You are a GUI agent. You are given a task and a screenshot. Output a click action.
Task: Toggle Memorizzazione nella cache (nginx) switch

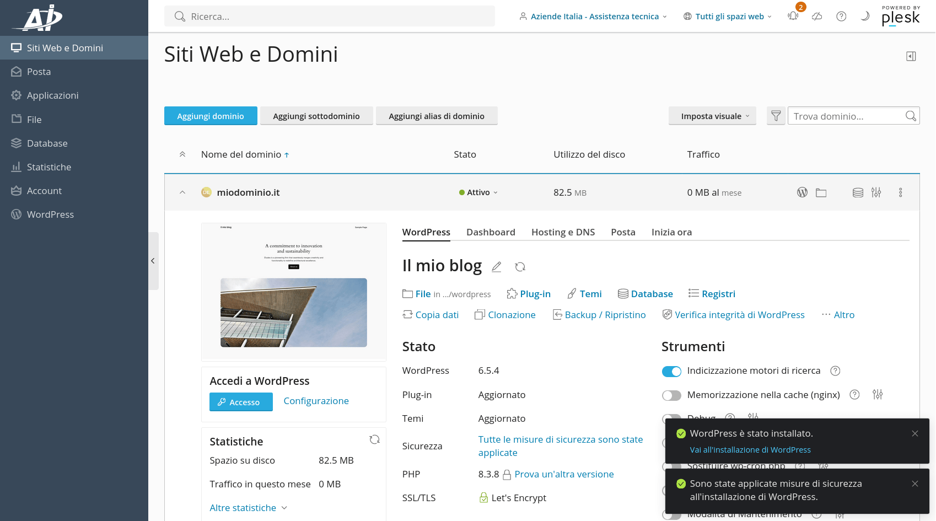(671, 395)
